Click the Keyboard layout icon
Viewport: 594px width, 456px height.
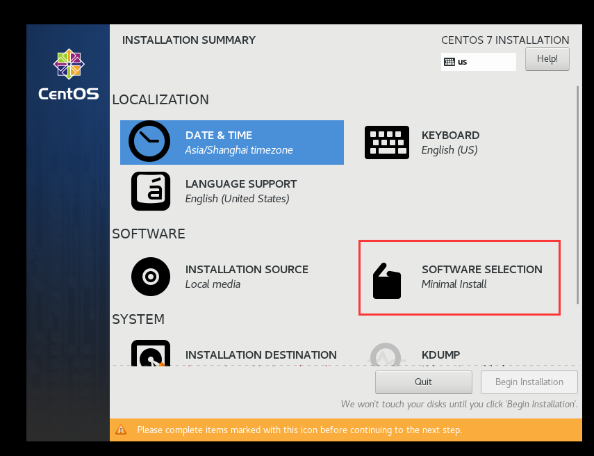coord(387,142)
